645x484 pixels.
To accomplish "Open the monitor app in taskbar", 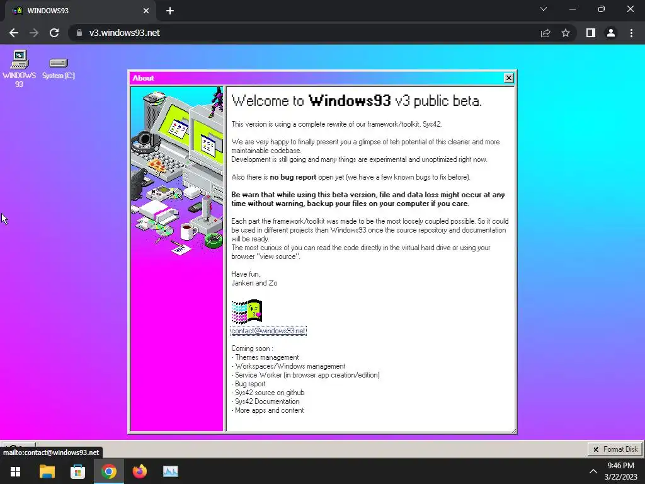I will point(171,471).
